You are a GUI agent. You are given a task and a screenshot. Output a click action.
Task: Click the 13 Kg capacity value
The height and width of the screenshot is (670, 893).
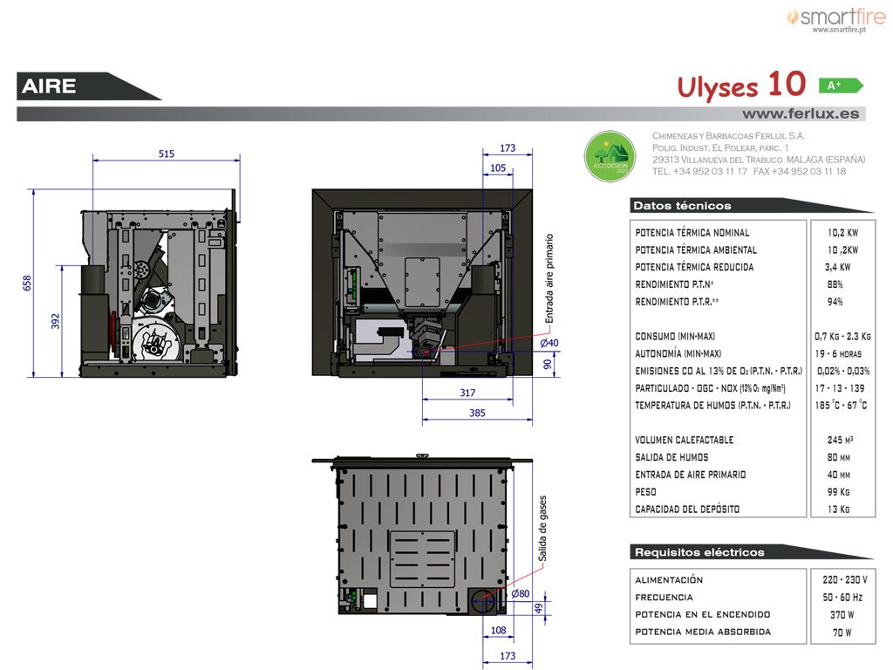pyautogui.click(x=838, y=509)
